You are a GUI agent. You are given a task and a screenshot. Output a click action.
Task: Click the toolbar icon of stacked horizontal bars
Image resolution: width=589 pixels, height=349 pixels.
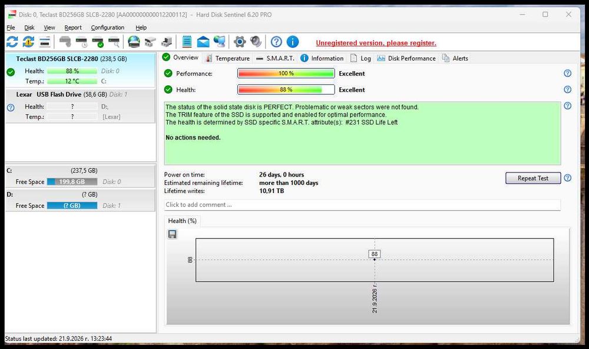[45, 42]
